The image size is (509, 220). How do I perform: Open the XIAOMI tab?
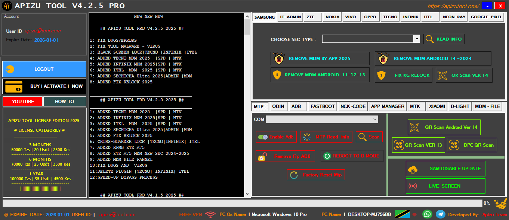tap(437, 106)
